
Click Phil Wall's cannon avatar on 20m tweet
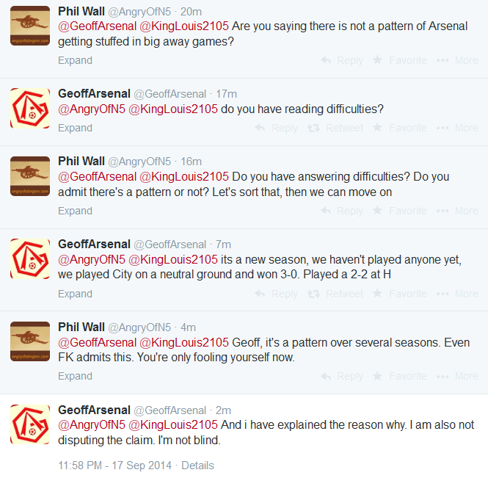pyautogui.click(x=30, y=30)
